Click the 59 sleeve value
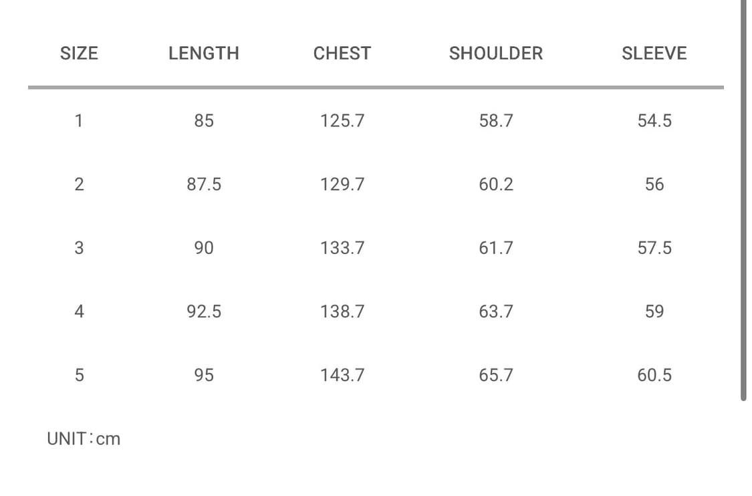Viewport: 752px width, 496px height. pyautogui.click(x=654, y=312)
